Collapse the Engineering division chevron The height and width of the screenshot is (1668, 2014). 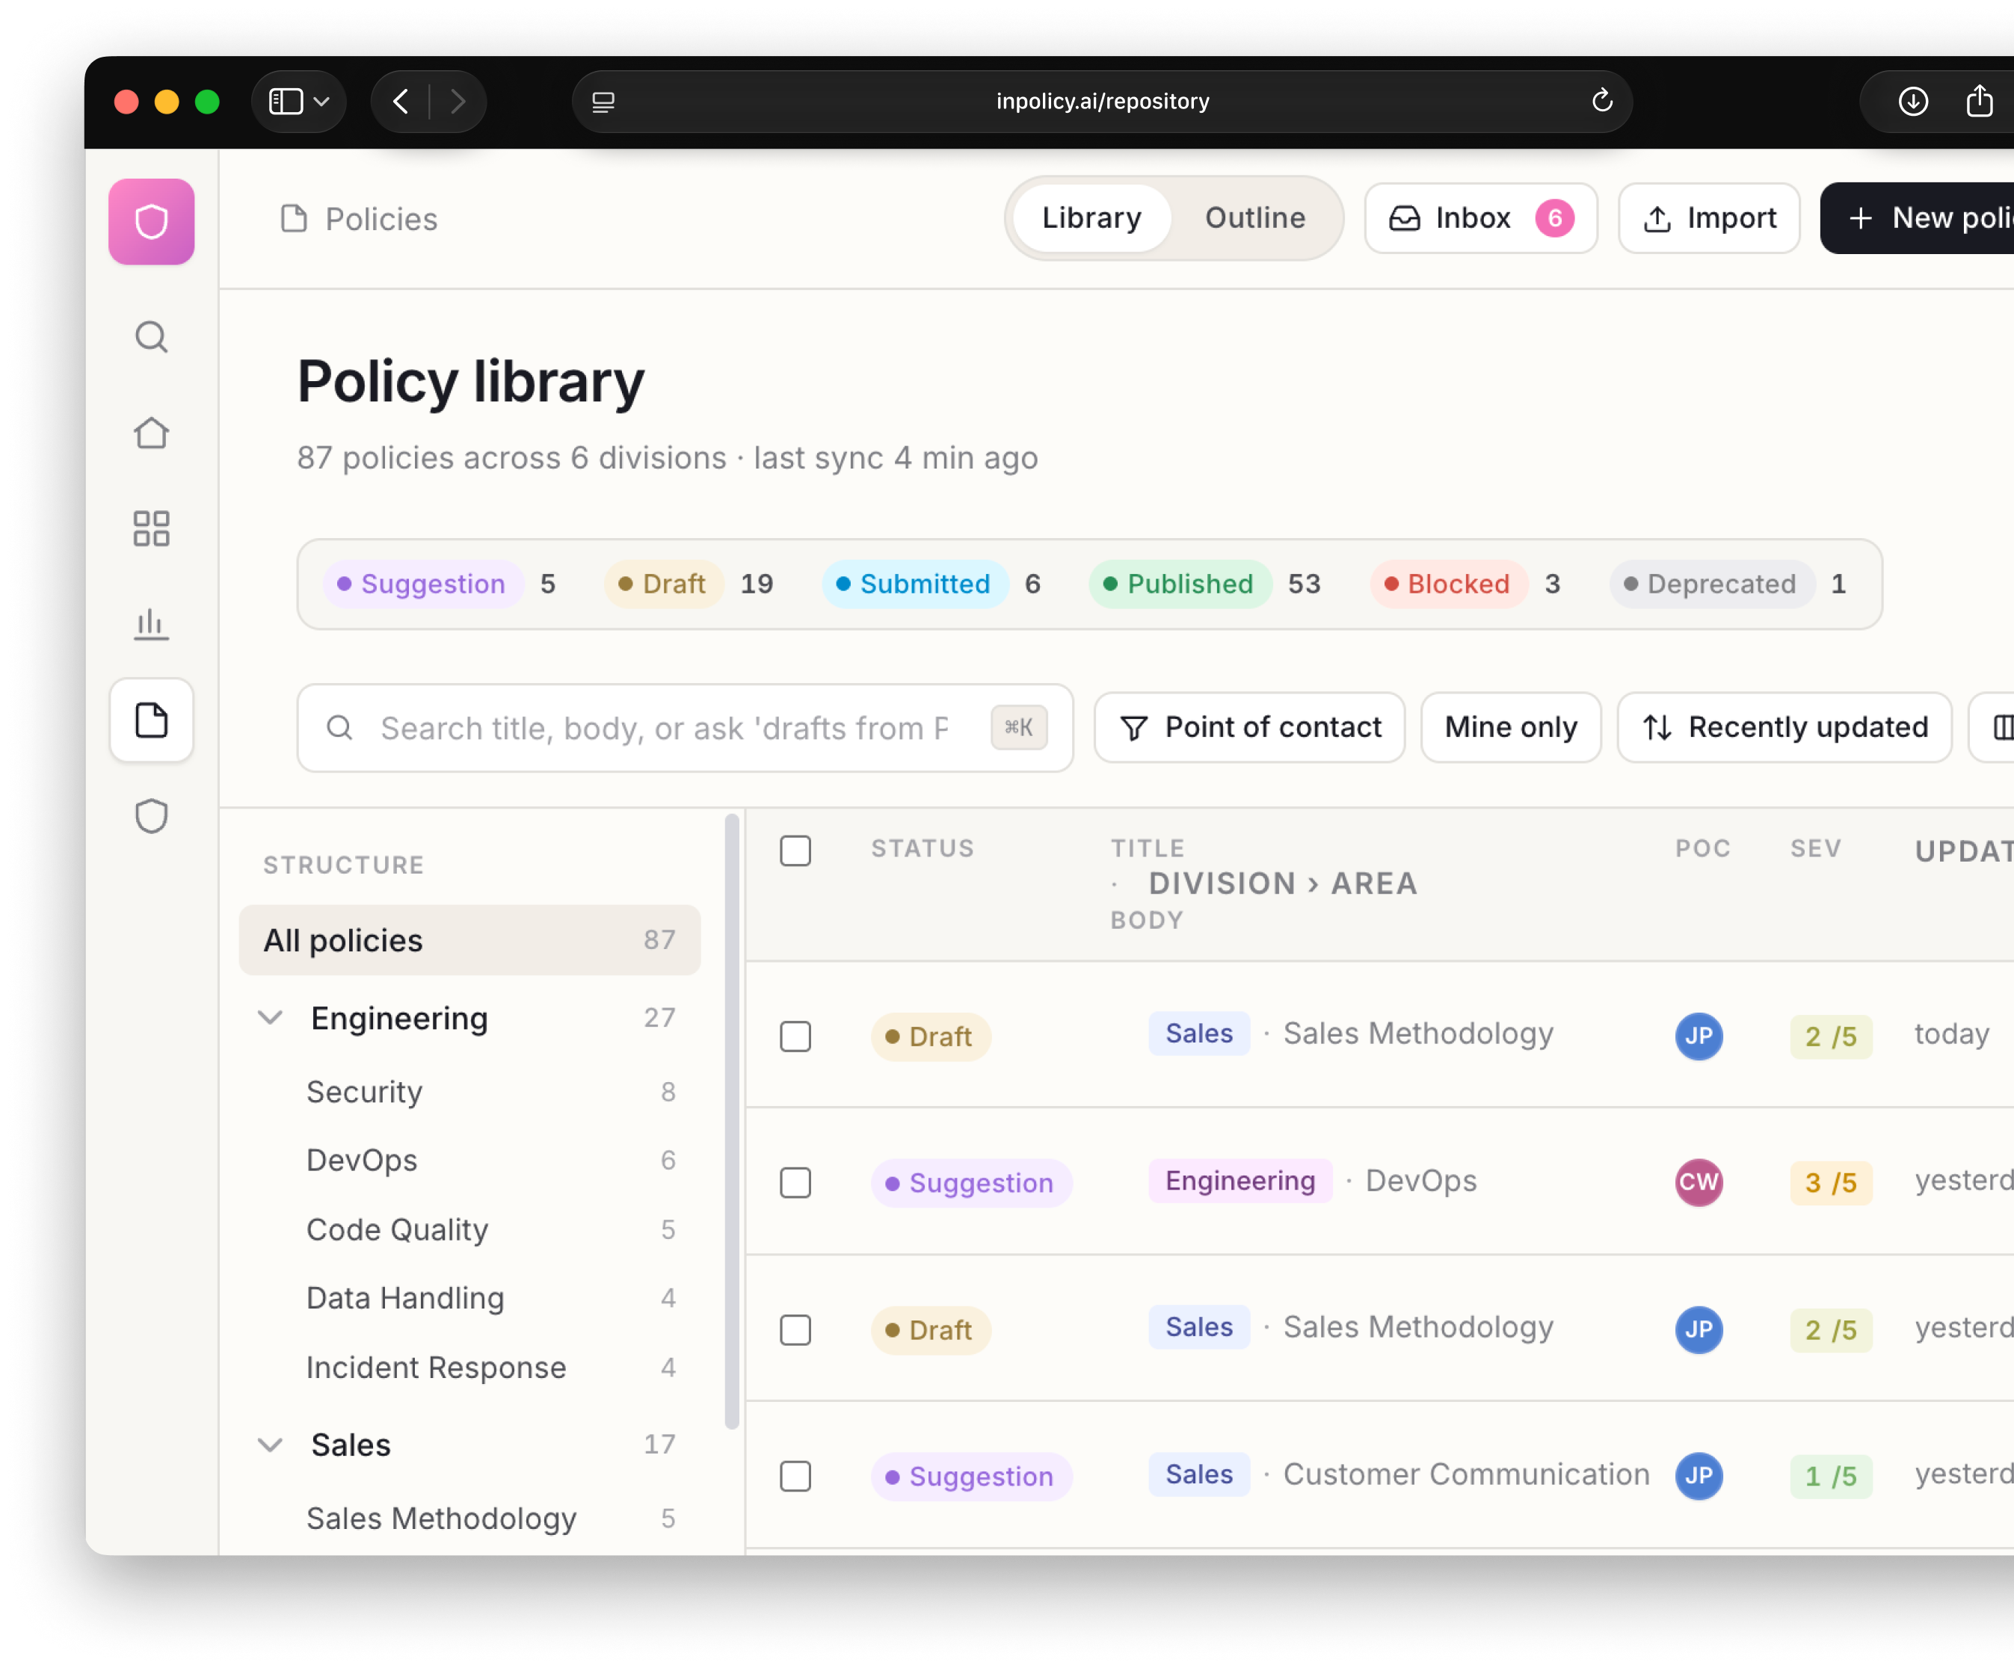tap(271, 1018)
